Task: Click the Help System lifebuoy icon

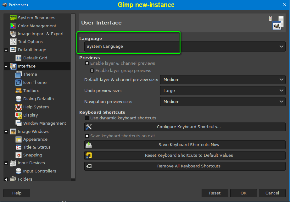Action: tap(19, 107)
